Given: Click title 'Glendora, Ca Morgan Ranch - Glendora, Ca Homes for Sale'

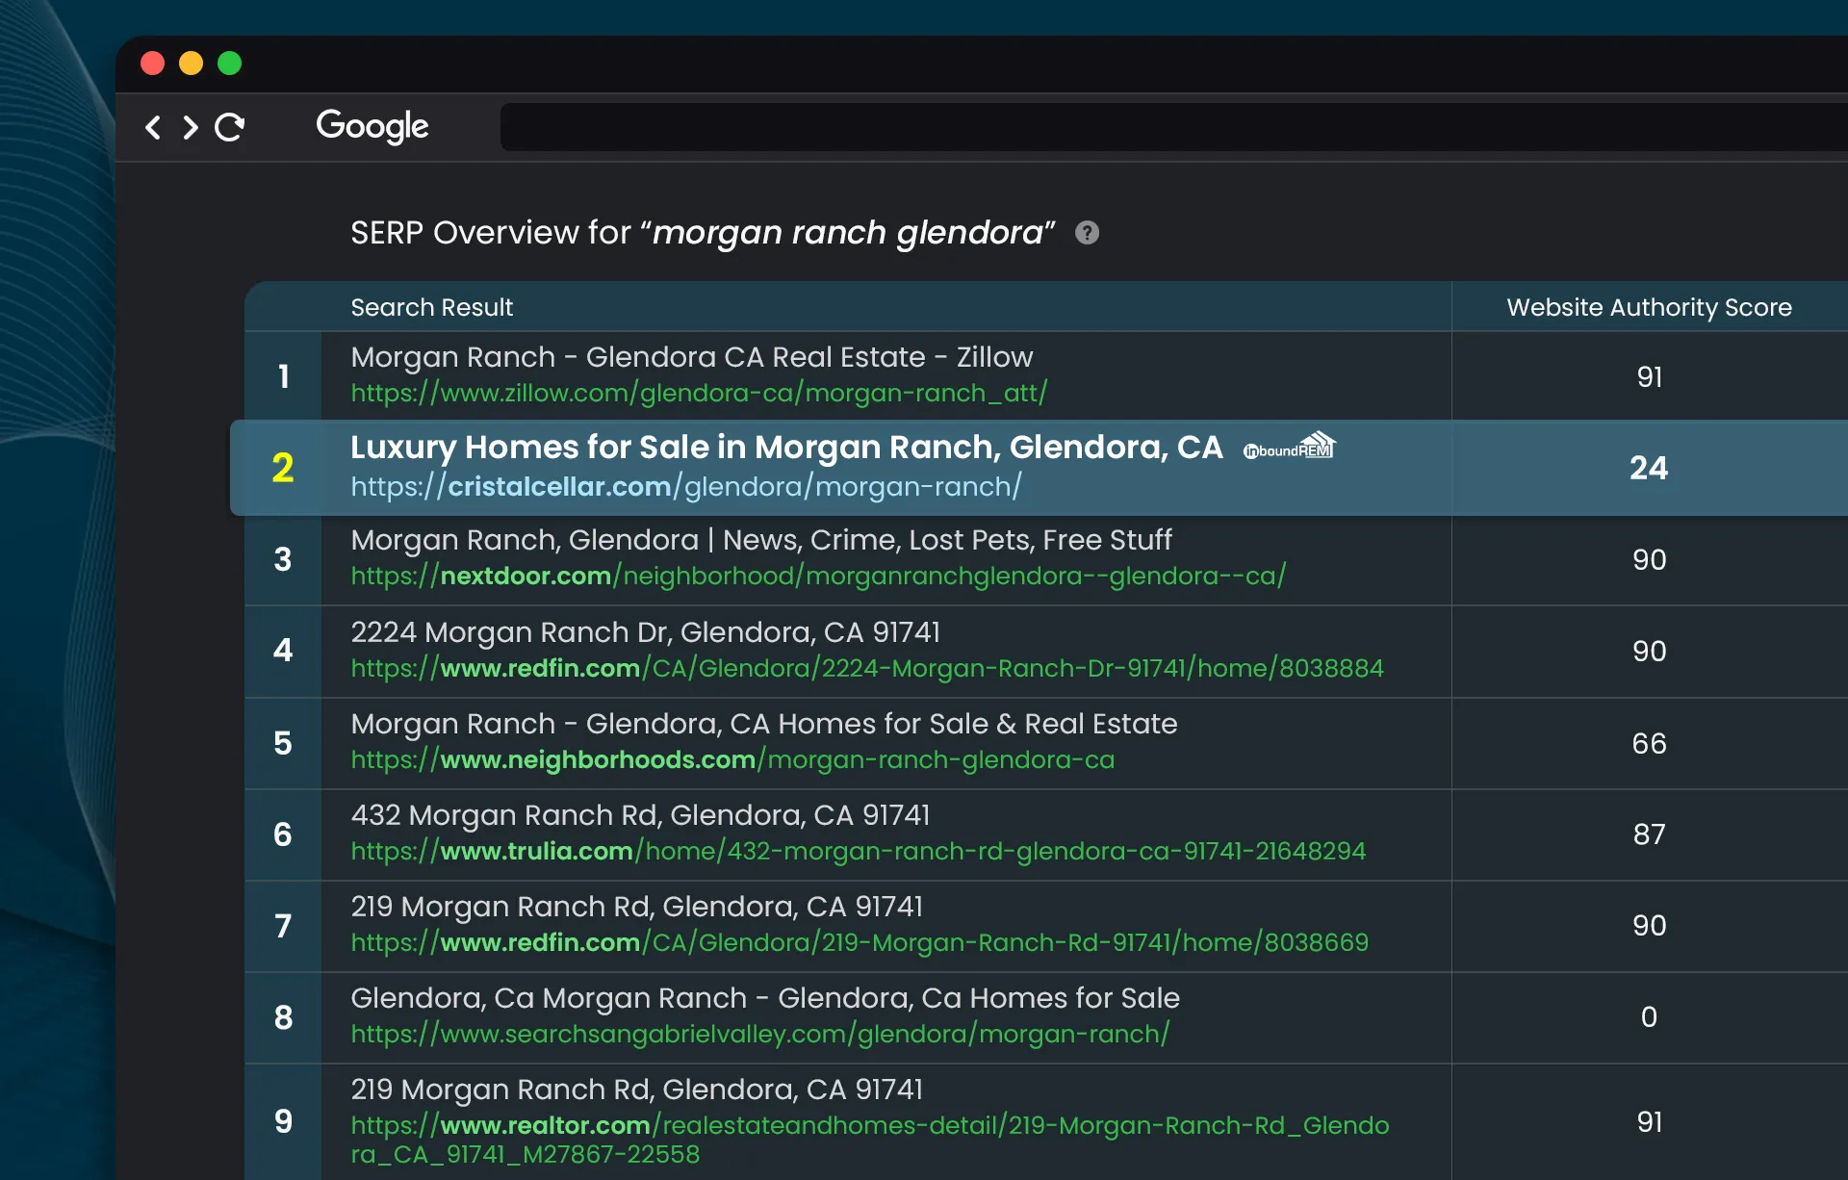Looking at the screenshot, I should (765, 998).
